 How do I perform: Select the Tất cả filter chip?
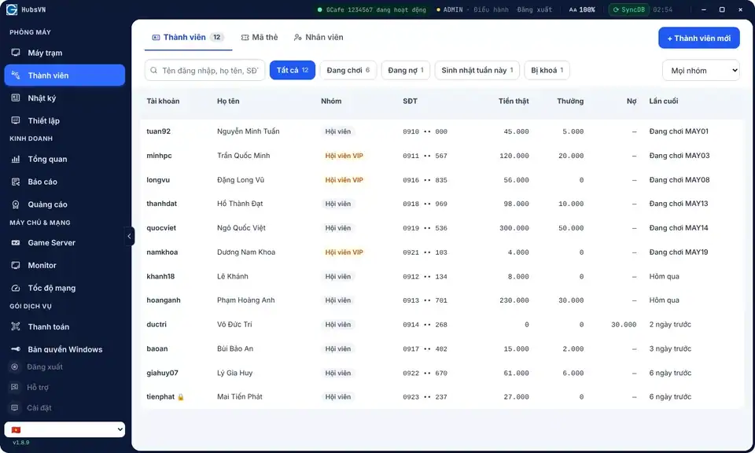pos(293,70)
